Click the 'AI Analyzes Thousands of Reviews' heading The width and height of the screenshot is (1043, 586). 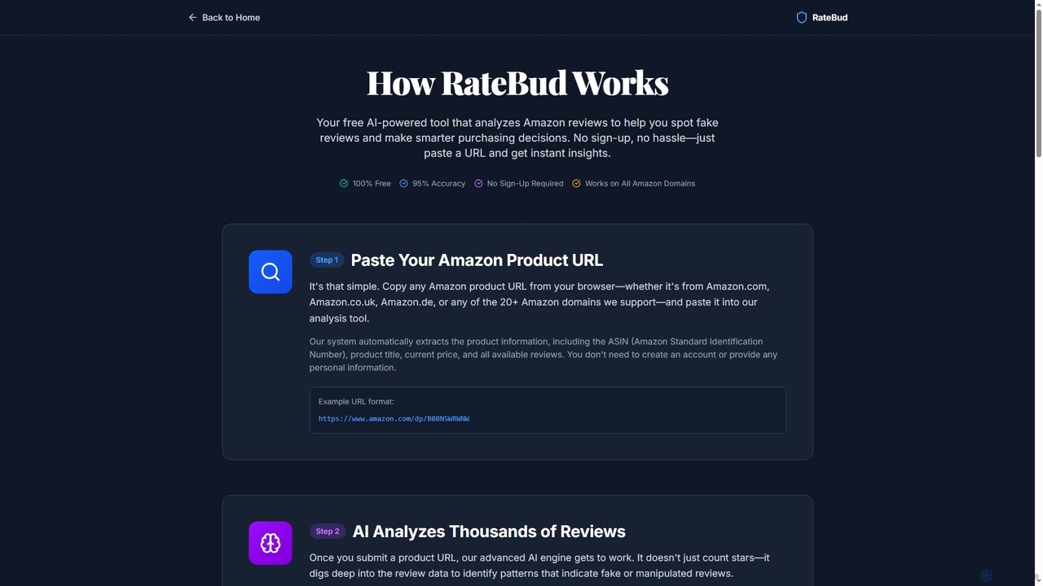coord(489,531)
